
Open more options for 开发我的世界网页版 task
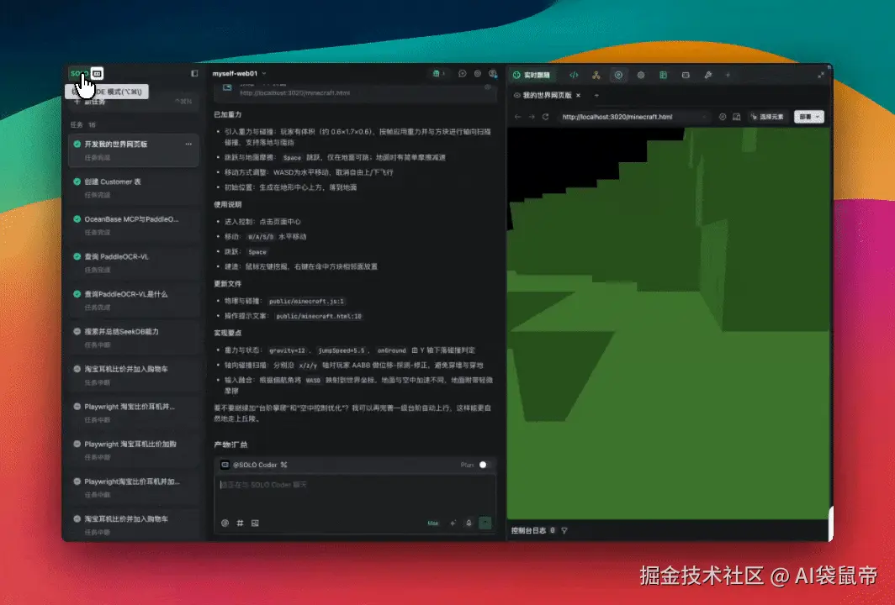click(x=188, y=145)
